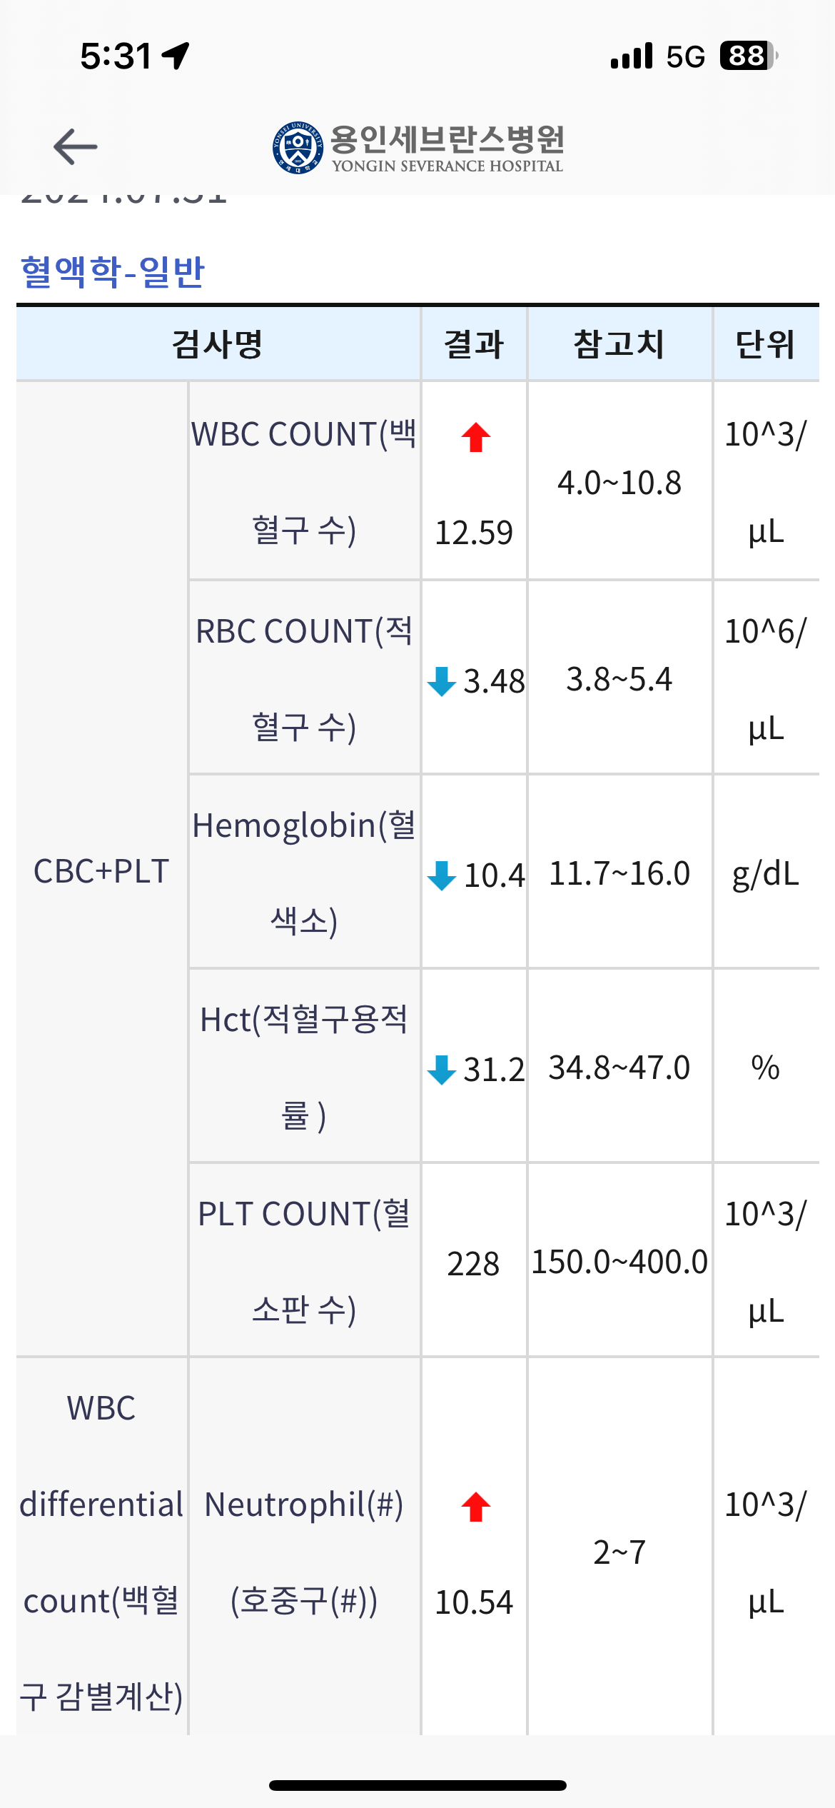This screenshot has width=835, height=1808.
Task: Tap the 결과 column header
Action: coord(474,344)
